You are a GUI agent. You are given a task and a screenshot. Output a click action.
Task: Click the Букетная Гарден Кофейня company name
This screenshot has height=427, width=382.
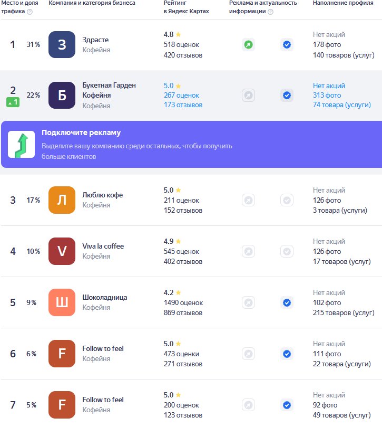coord(109,90)
